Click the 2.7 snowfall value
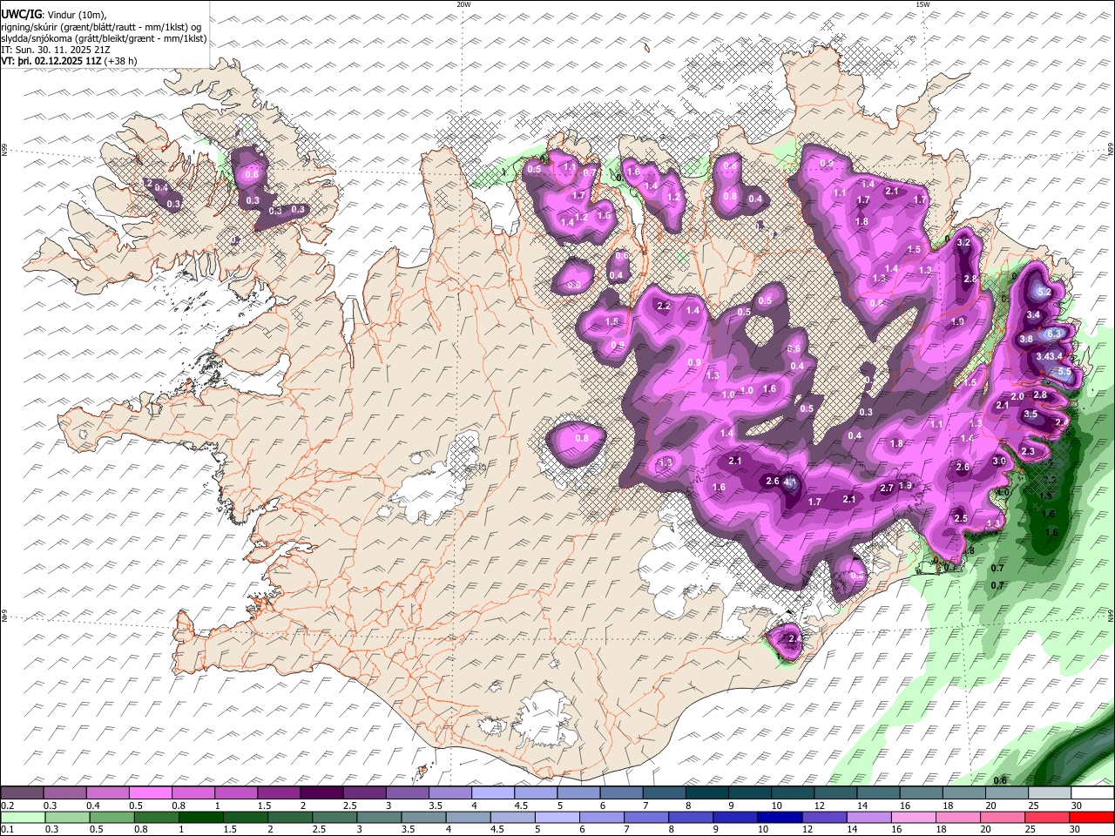Image resolution: width=1115 pixels, height=836 pixels. click(887, 488)
